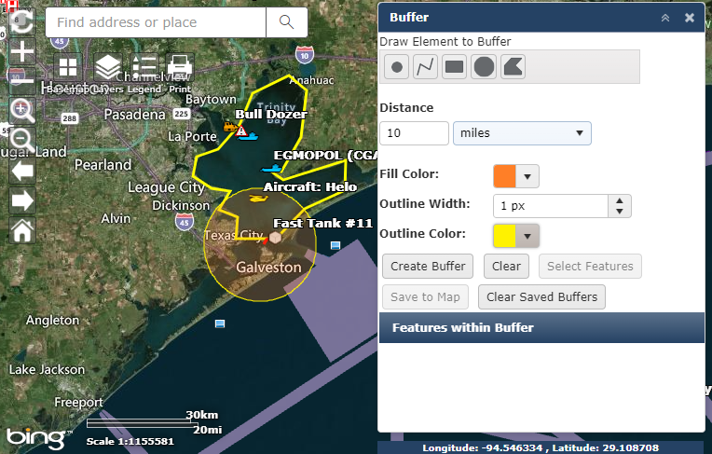Click the search magnifier button
712x454 pixels.
coord(286,22)
